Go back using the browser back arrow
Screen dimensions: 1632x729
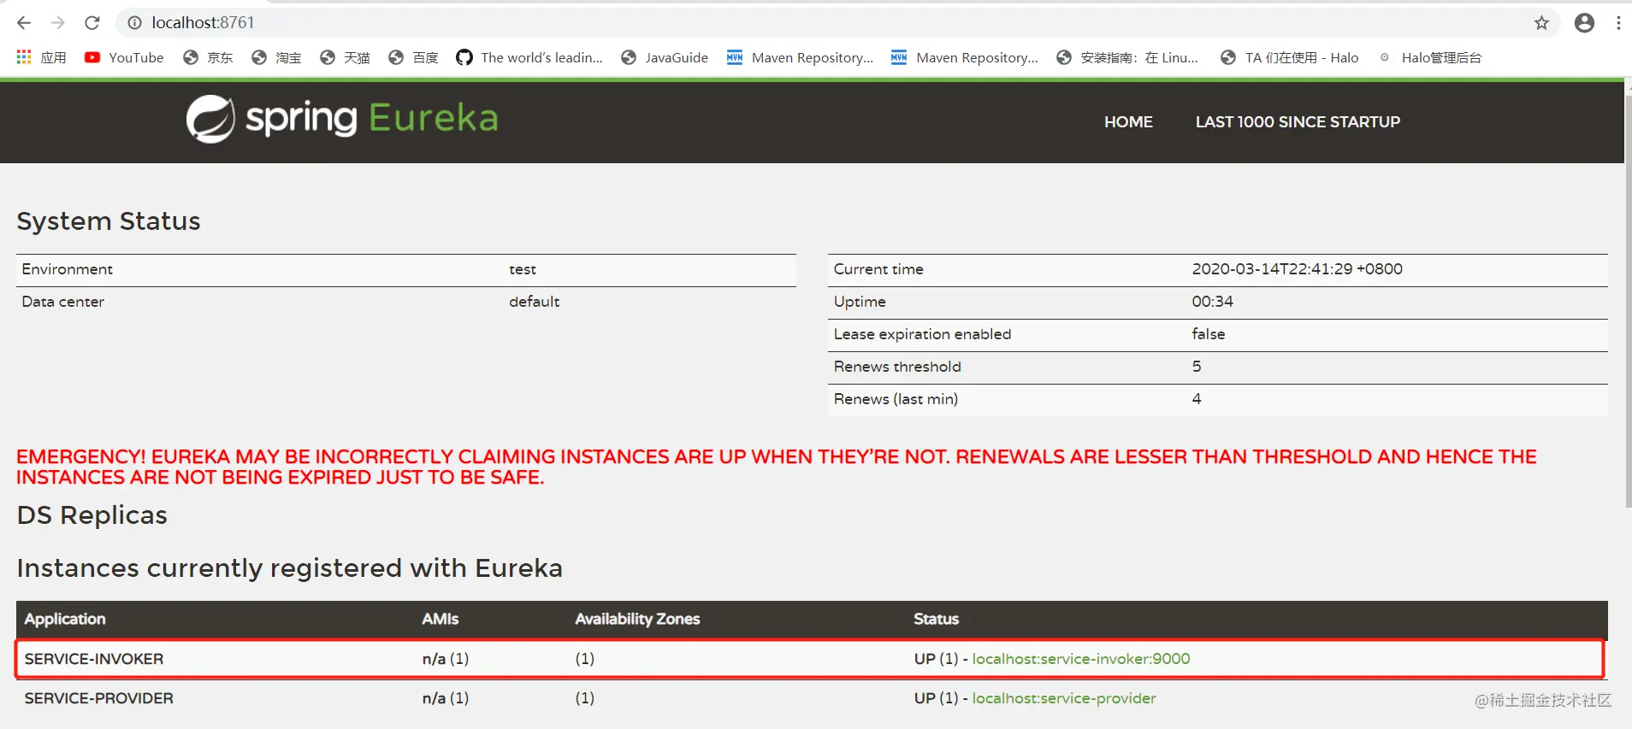pos(24,23)
